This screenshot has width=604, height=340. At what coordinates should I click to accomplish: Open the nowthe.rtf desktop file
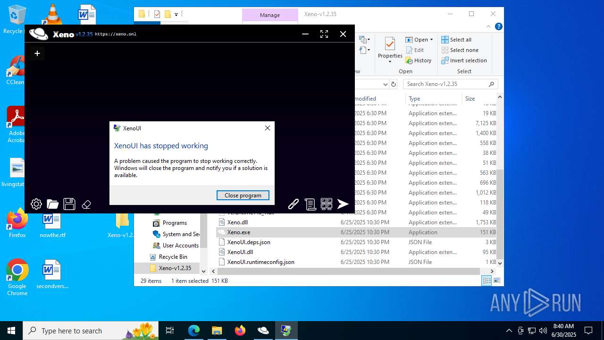coord(52,226)
